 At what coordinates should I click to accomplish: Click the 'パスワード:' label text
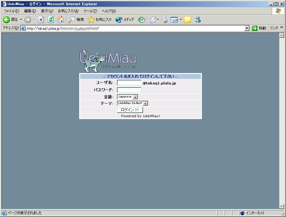pos(103,90)
